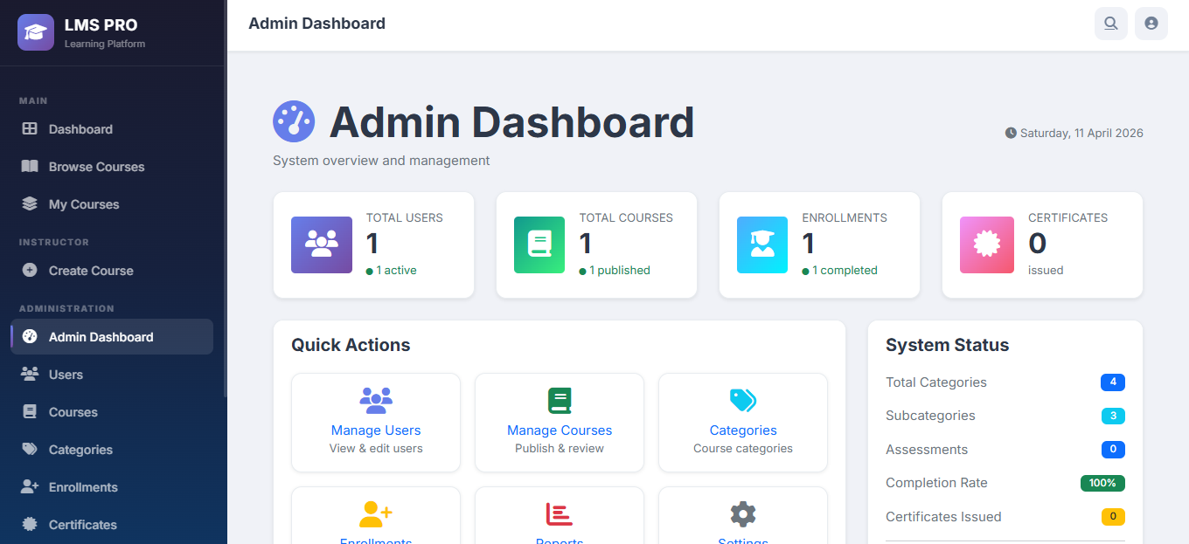Viewport: 1189px width, 544px height.
Task: Click the 'View & edit users' caption
Action: pos(376,449)
